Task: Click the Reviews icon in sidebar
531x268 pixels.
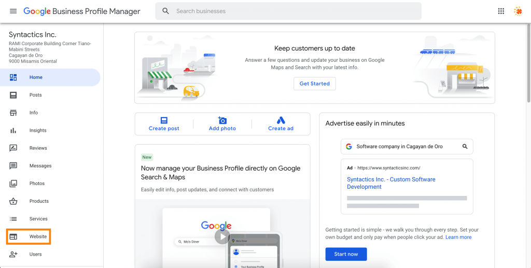Action: tap(13, 148)
